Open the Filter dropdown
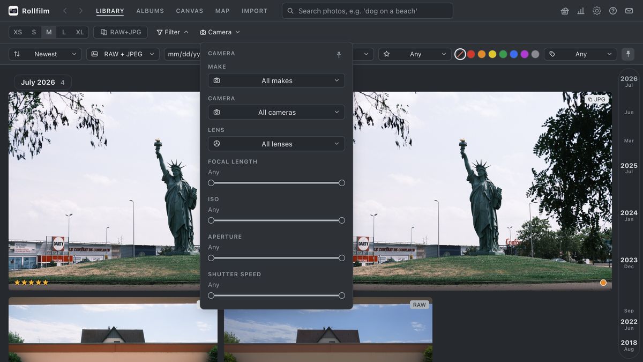643x362 pixels. [173, 32]
